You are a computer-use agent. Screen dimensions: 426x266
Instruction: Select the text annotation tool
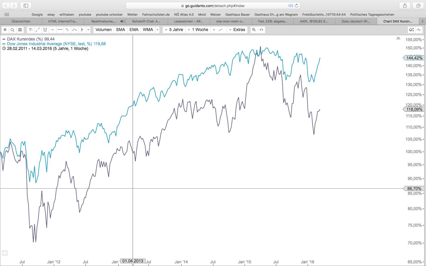30,30
